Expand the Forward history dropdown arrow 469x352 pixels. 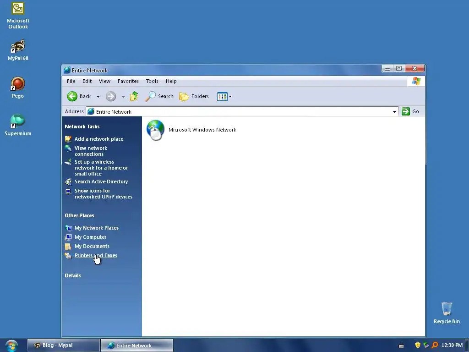(x=123, y=96)
